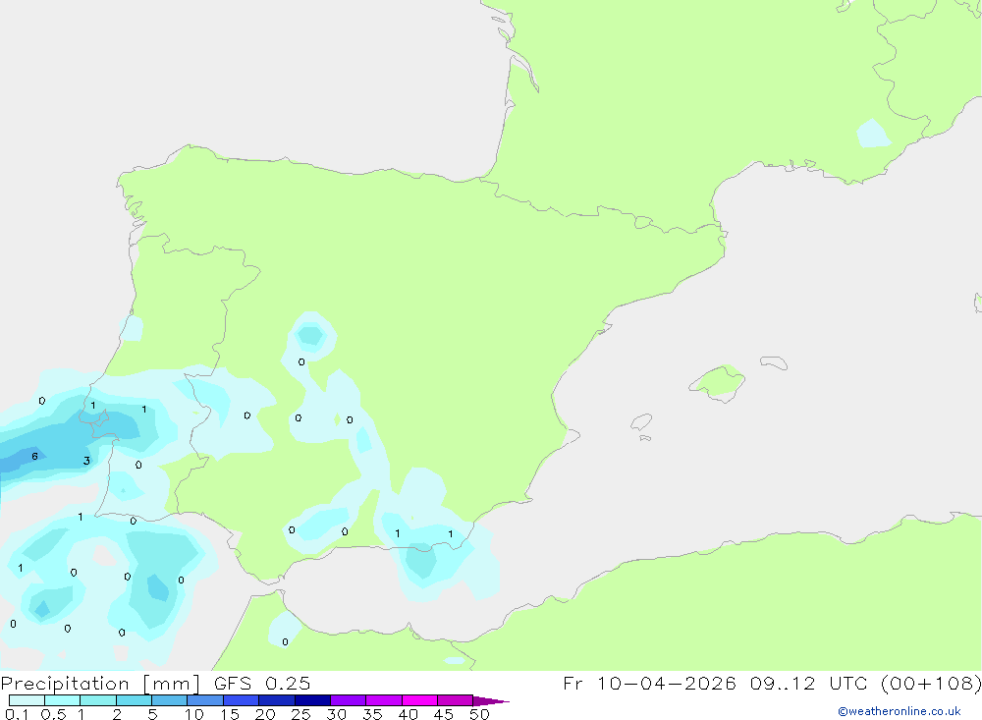
Task: Select the magenta swatch between 40 and 45
Action: 419,700
